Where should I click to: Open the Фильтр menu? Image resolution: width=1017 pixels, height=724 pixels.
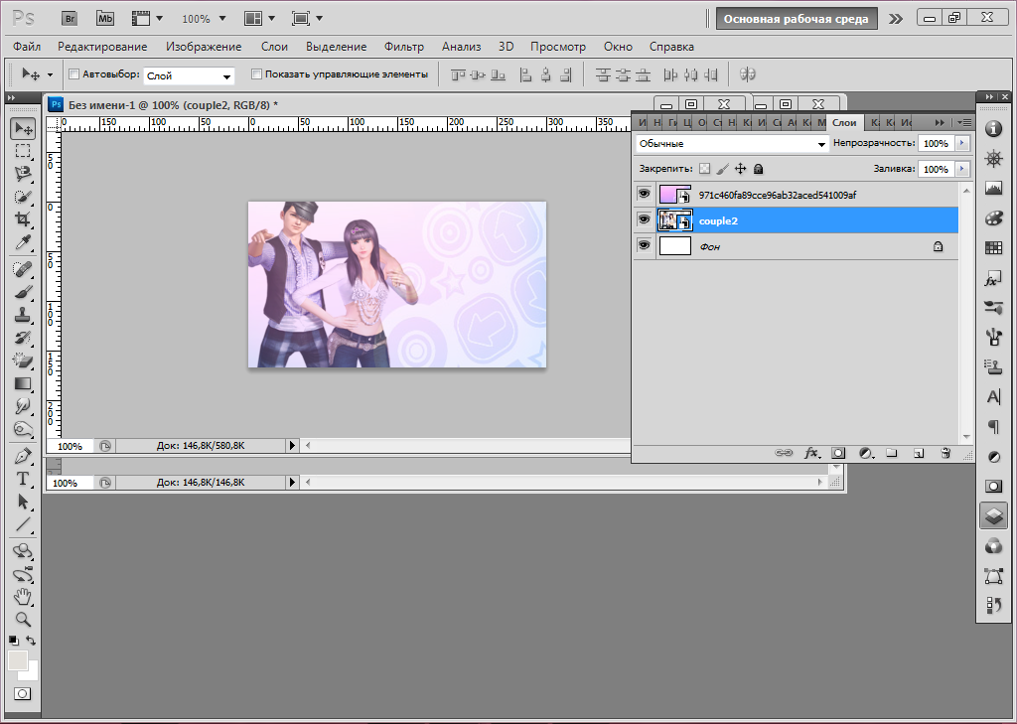click(403, 47)
